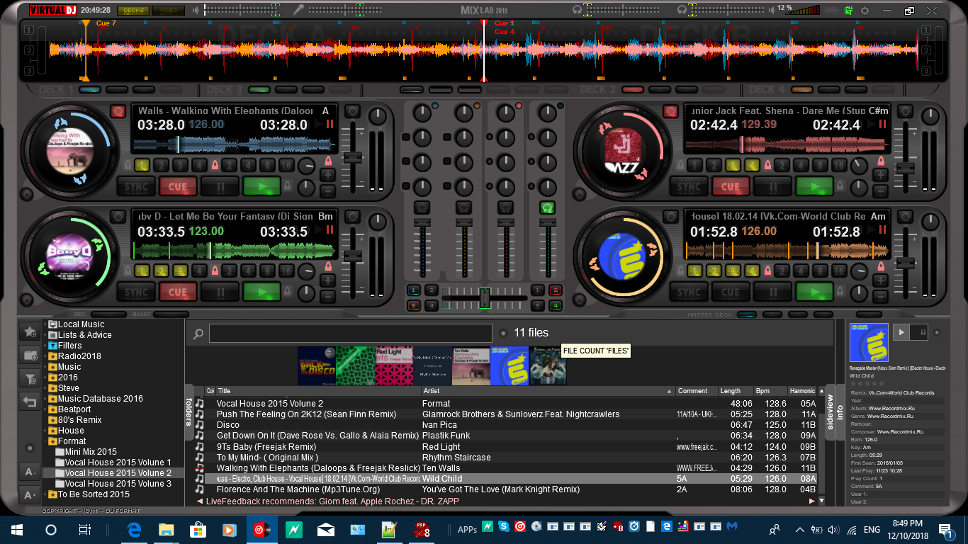Click the add virtual folder icon in sidebar
The height and width of the screenshot is (544, 968).
click(30, 355)
